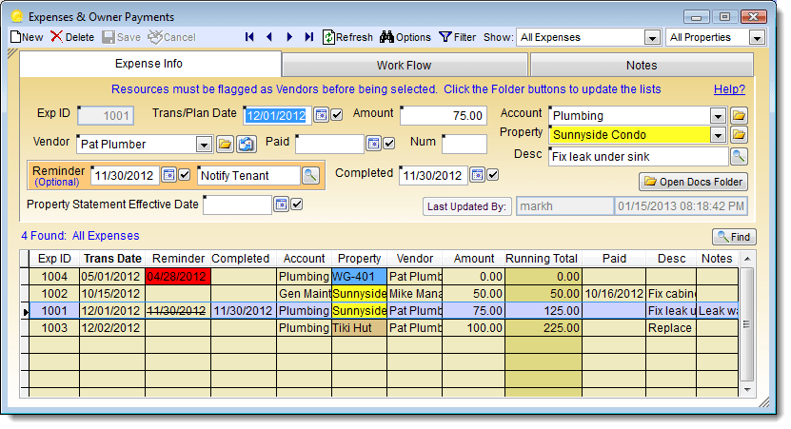Click grid scrollbar down arrow
This screenshot has height=429, width=791.
click(x=747, y=390)
